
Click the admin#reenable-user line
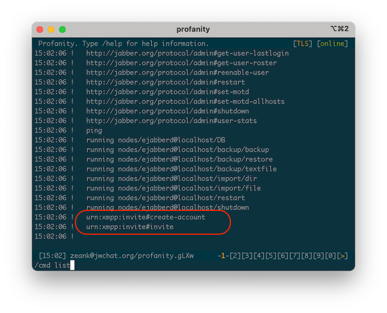[x=178, y=73]
